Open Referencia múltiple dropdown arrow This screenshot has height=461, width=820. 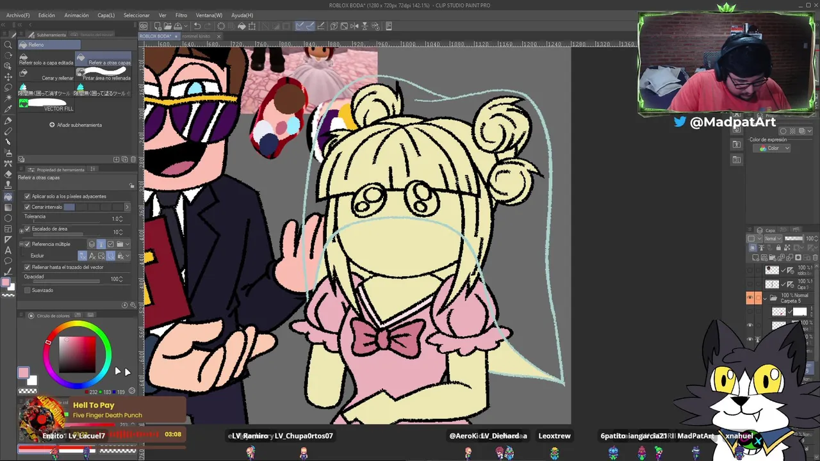click(x=128, y=244)
